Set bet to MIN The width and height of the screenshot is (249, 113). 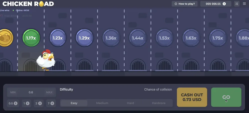tap(13, 92)
